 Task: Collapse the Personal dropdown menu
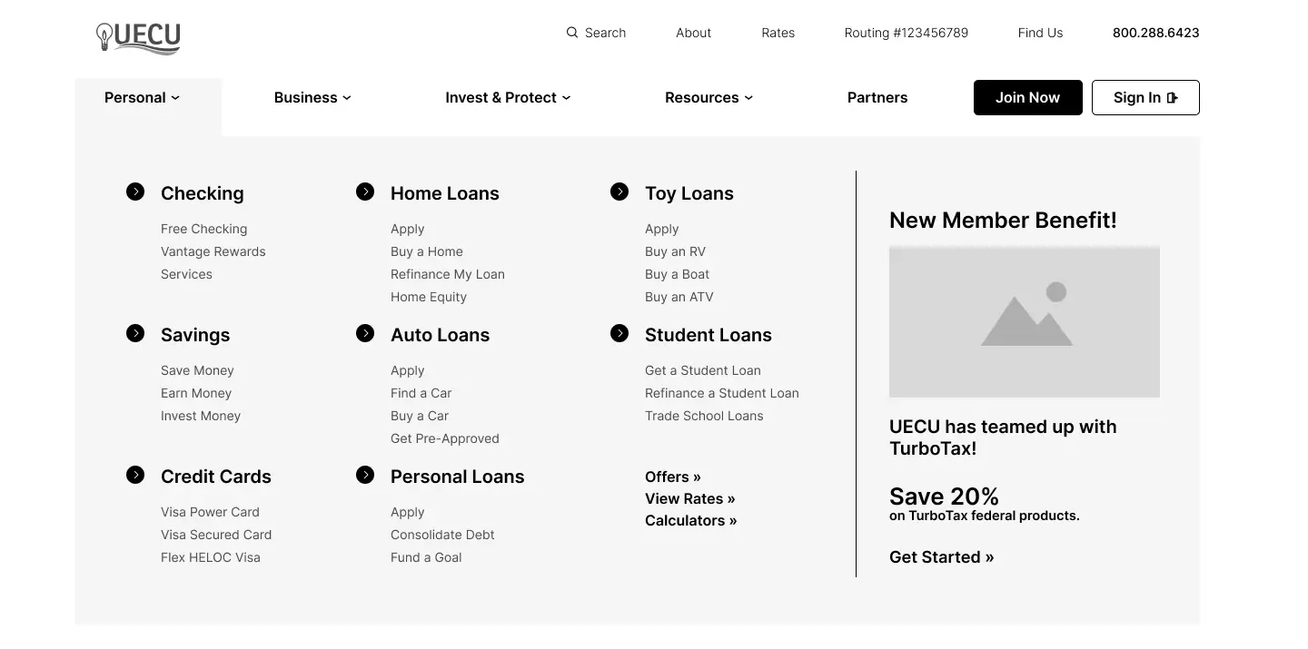tap(143, 98)
